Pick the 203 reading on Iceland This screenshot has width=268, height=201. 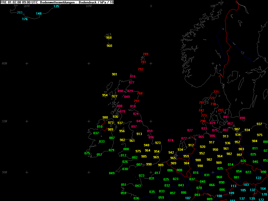tap(20, 13)
